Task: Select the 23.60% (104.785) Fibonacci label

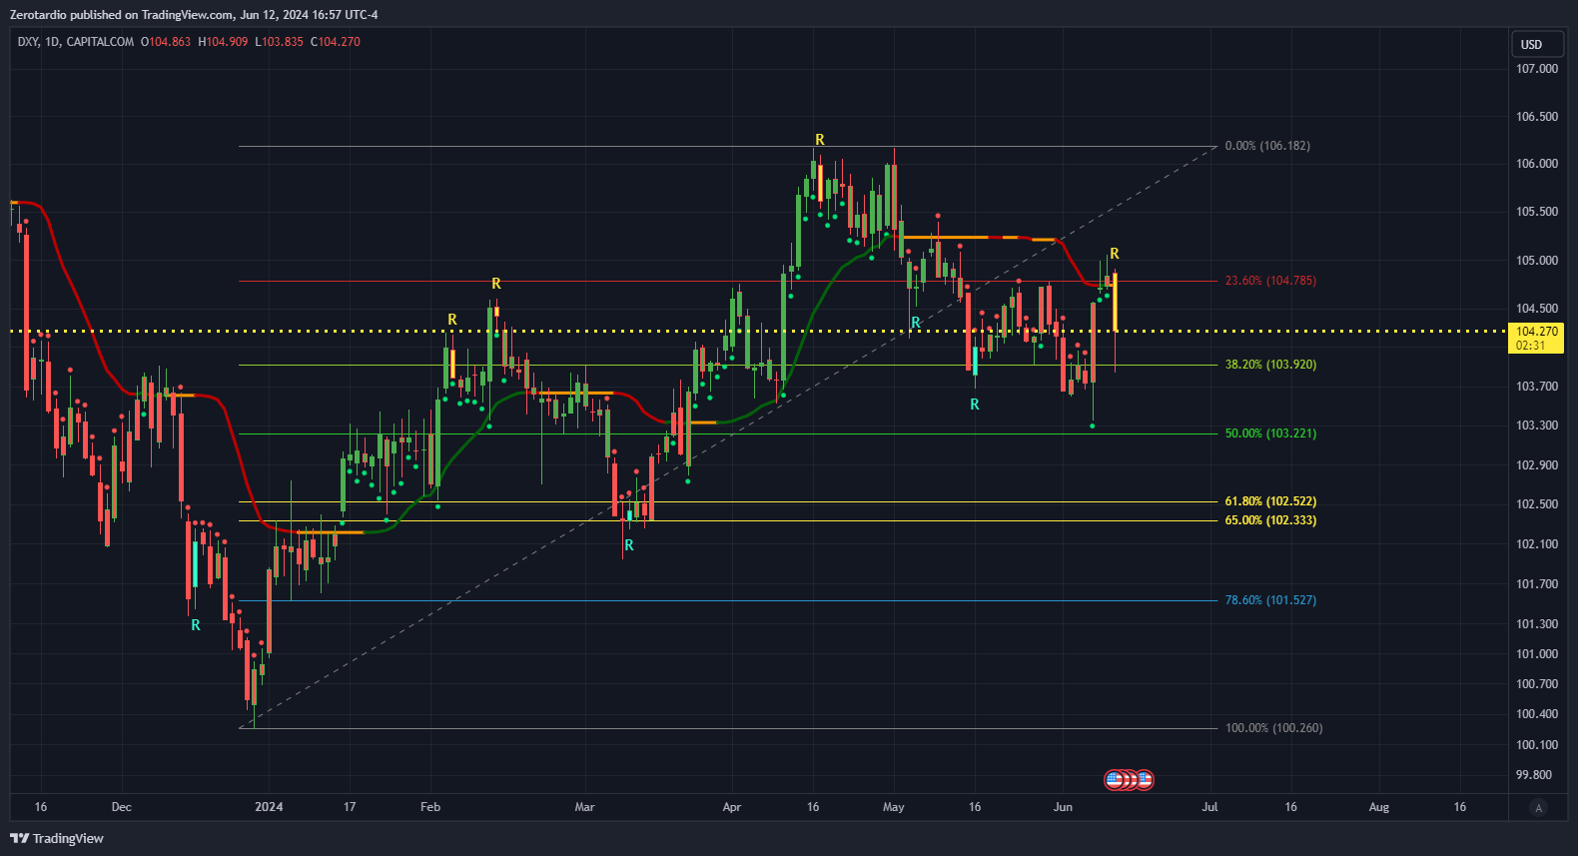Action: click(1270, 281)
